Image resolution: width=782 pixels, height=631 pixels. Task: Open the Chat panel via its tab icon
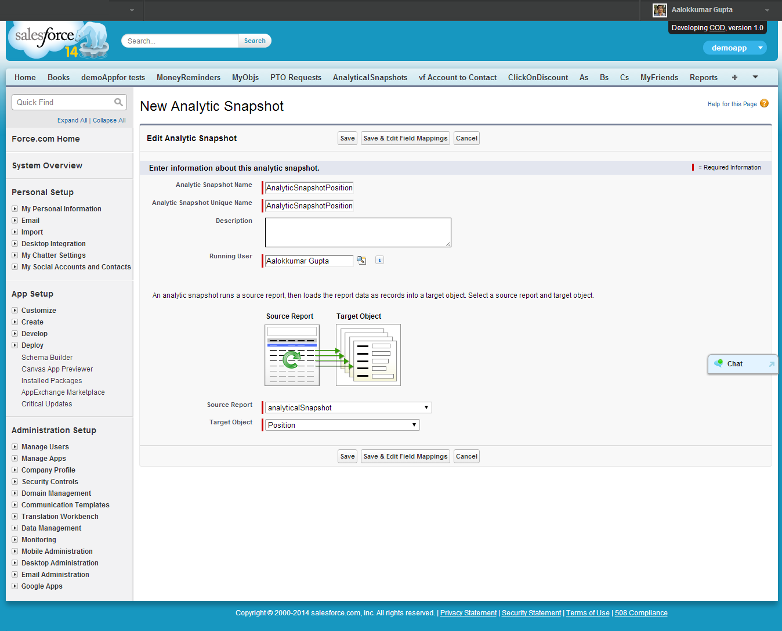click(x=720, y=363)
